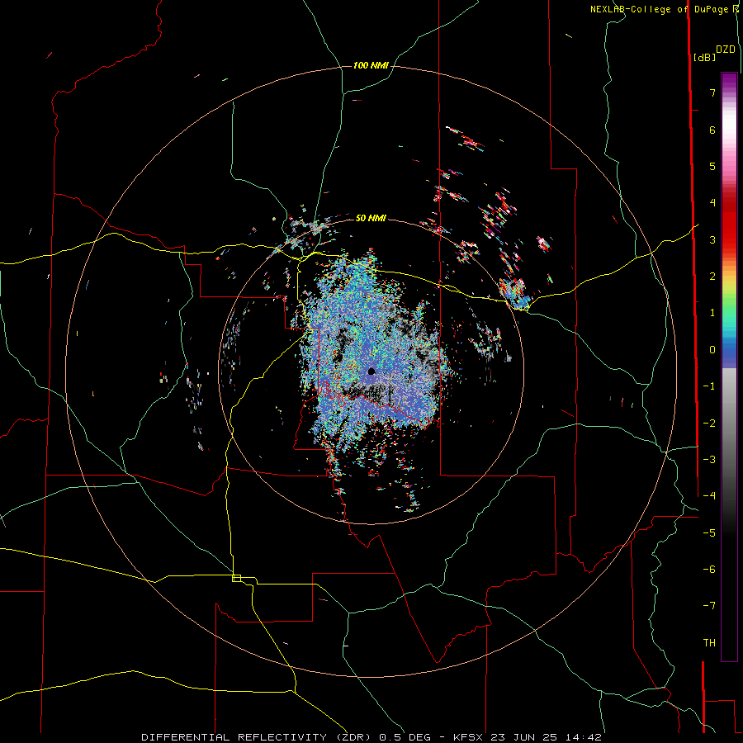
Task: Click the "50 NMI" range ring label
Action: point(371,218)
